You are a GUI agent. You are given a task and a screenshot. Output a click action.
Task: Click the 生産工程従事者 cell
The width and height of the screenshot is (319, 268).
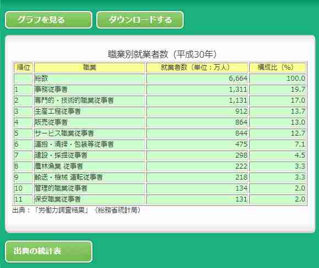pos(90,111)
